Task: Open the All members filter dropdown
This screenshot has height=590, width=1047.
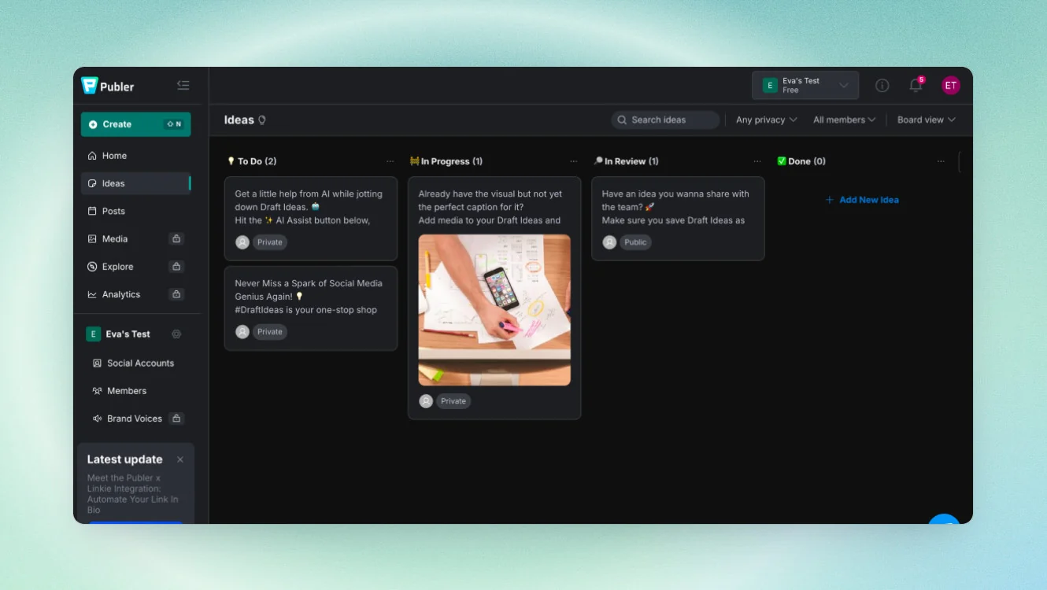Action: click(x=845, y=120)
